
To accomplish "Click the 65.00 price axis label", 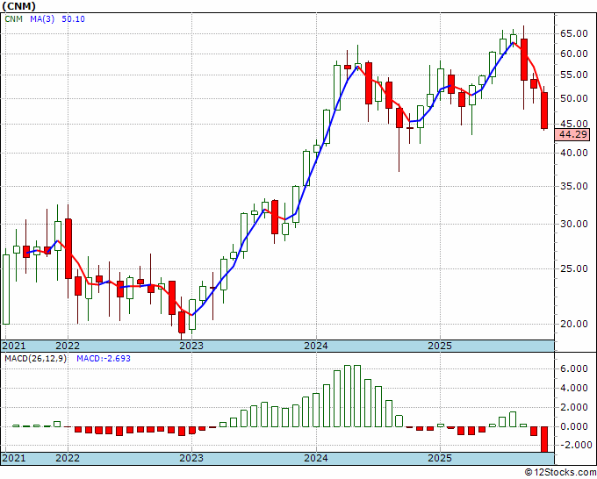I will coord(574,34).
